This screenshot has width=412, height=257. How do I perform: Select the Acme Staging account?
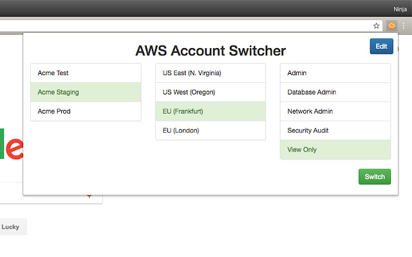(x=86, y=92)
